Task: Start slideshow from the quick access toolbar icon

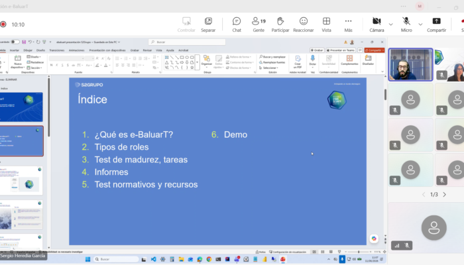Action: 44,42
